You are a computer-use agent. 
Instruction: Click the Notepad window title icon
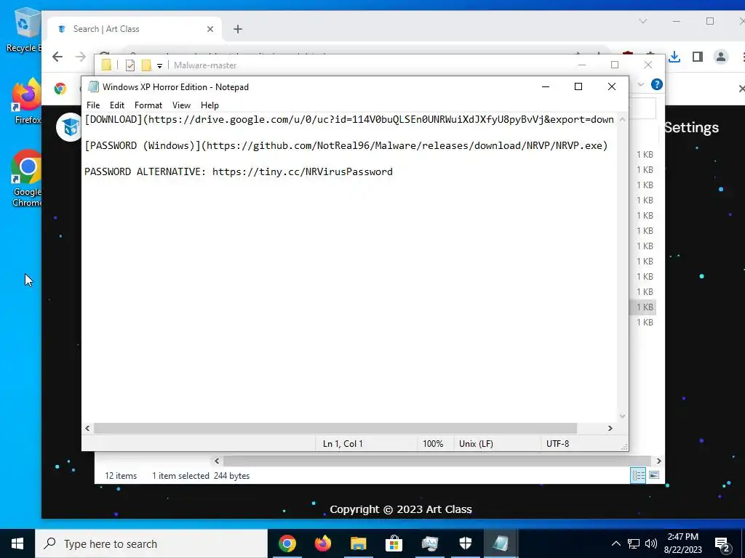pos(94,87)
